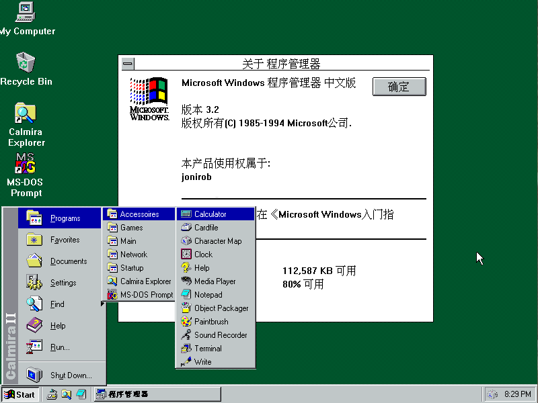Open Help under Accessories with the question-mark icon

pos(215,267)
